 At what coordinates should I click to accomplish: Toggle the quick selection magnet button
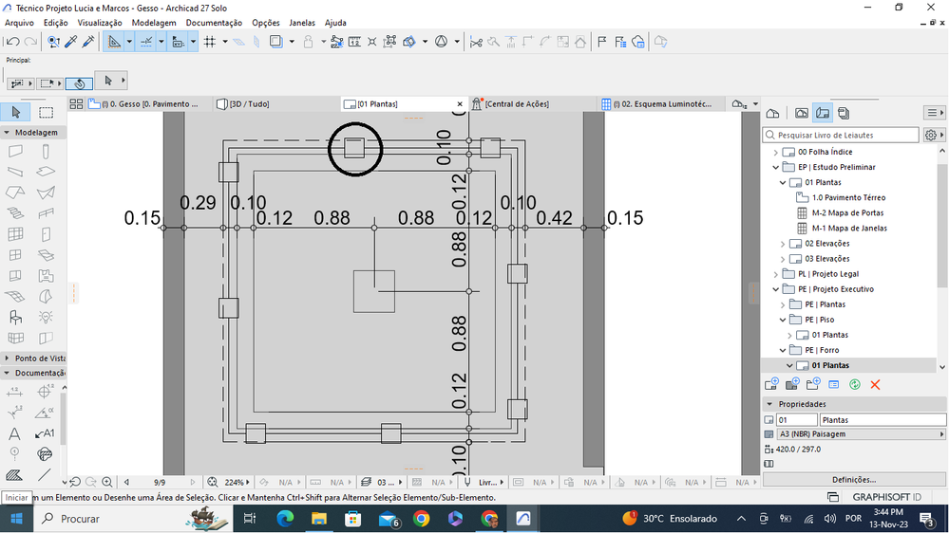point(79,83)
